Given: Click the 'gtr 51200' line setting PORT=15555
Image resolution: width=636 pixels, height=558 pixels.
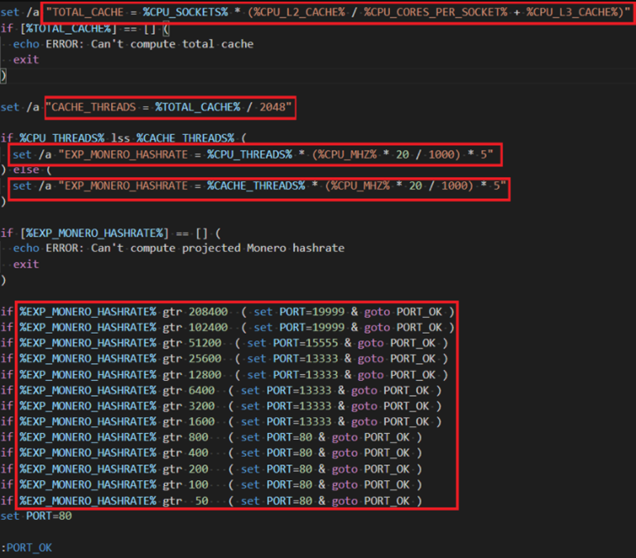Looking at the screenshot, I should coord(224,343).
